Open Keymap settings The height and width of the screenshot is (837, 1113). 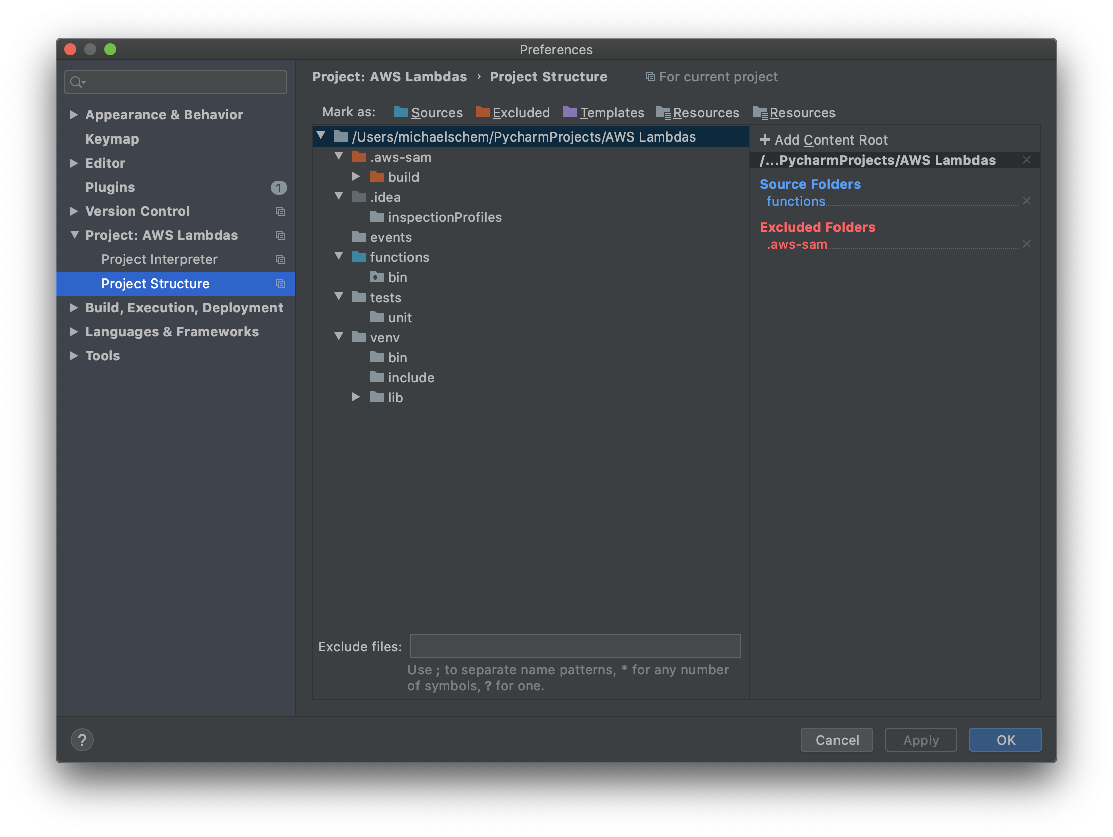tap(112, 138)
